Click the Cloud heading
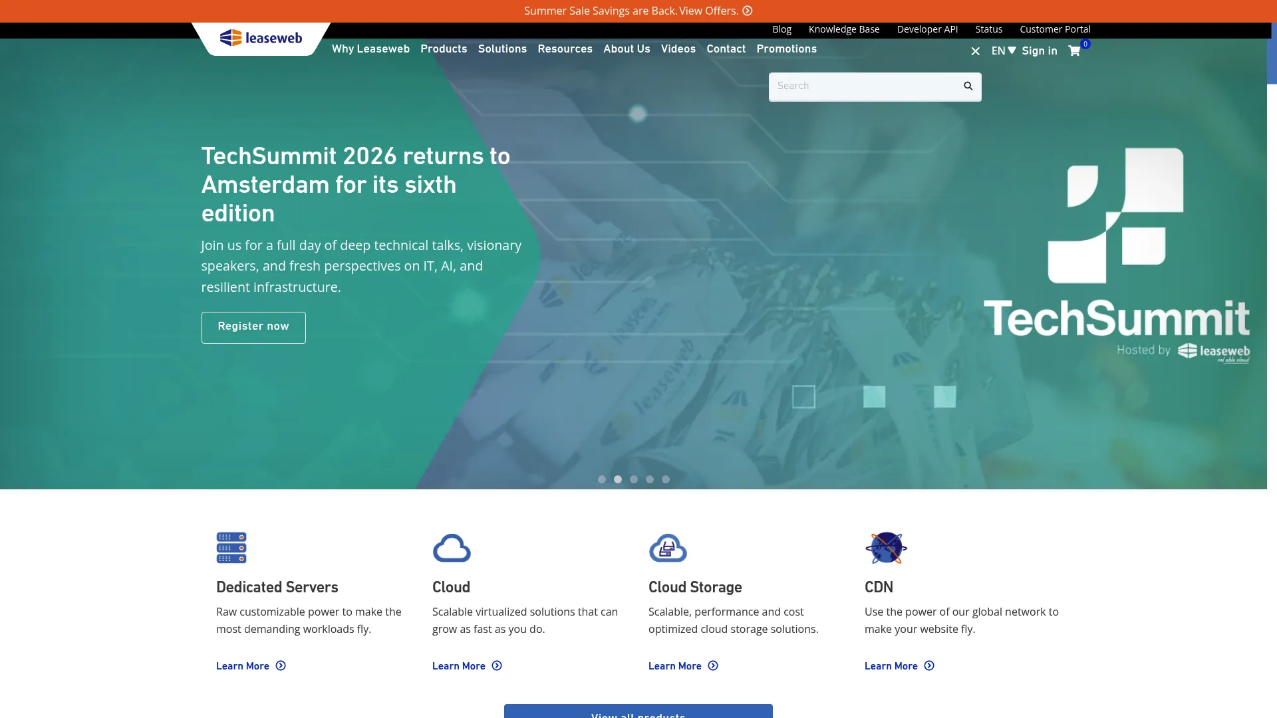Viewport: 1277px width, 718px height. click(451, 587)
